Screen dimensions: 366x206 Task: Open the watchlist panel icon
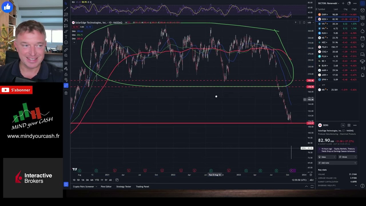(x=363, y=3)
